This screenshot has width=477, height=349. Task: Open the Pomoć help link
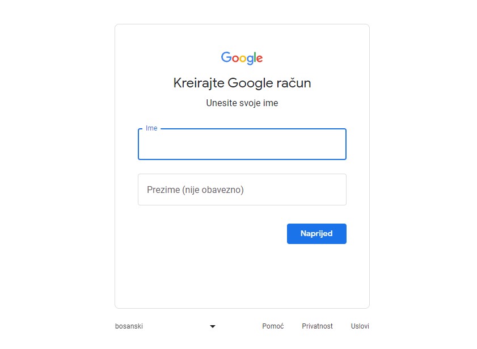273,326
